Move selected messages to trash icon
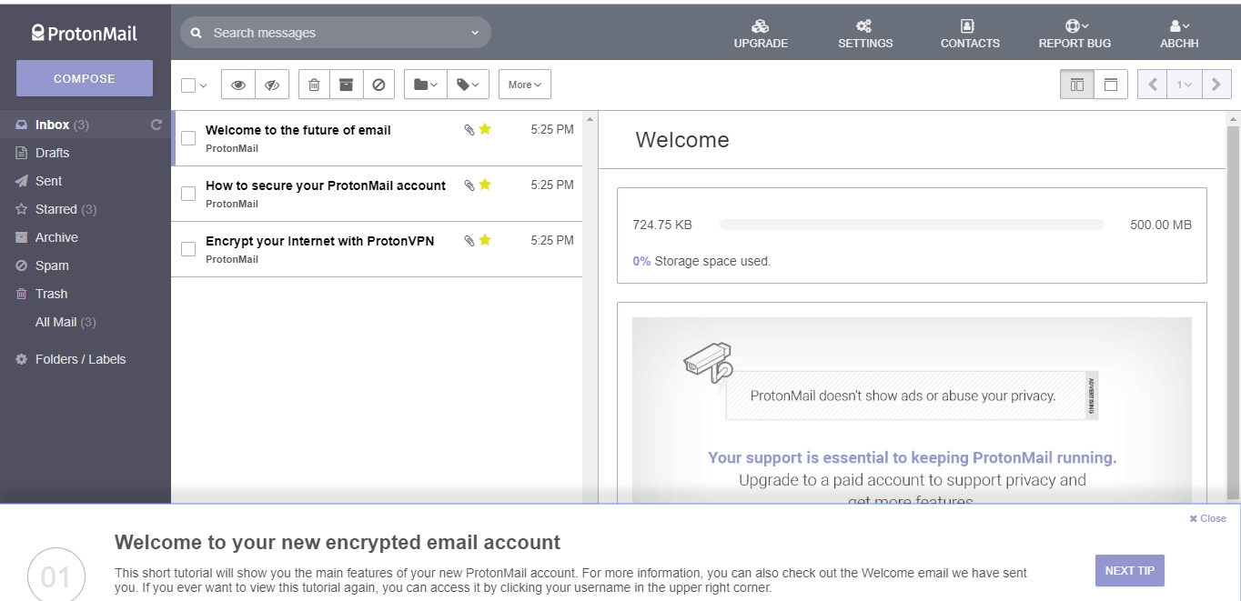1241x601 pixels. click(314, 85)
